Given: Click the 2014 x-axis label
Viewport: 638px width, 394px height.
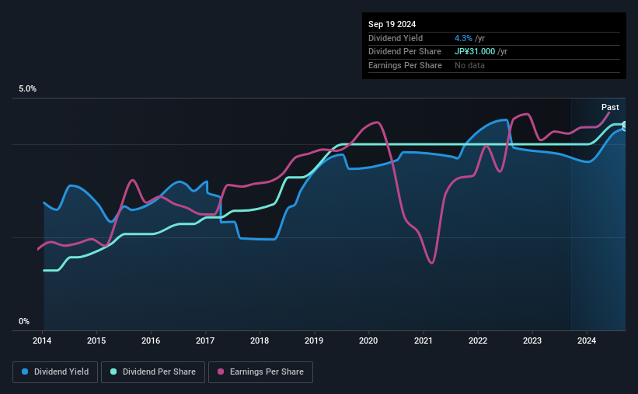Looking at the screenshot, I should (x=42, y=340).
